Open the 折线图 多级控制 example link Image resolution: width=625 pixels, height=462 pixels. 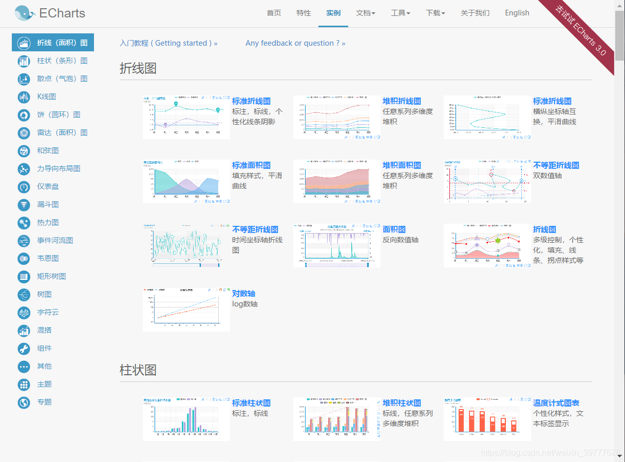(x=544, y=229)
